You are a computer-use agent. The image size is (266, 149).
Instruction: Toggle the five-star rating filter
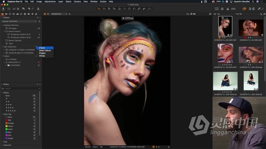[11, 111]
